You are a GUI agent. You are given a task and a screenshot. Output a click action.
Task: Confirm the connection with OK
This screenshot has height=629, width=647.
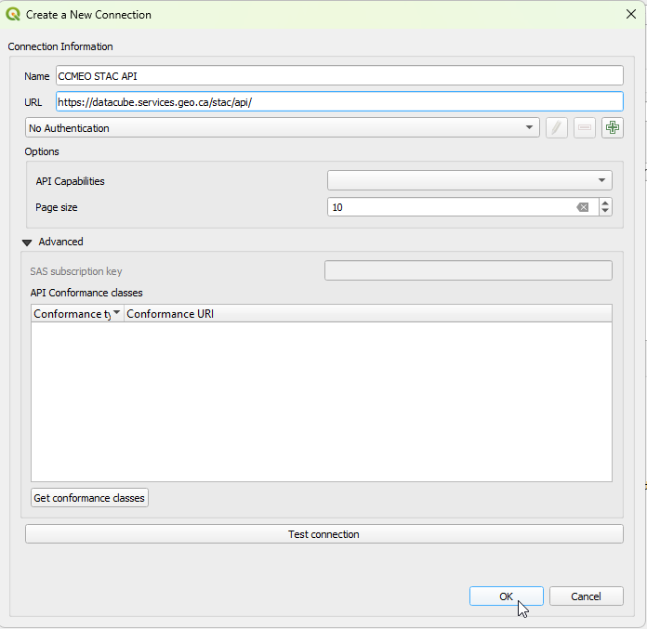click(x=506, y=596)
